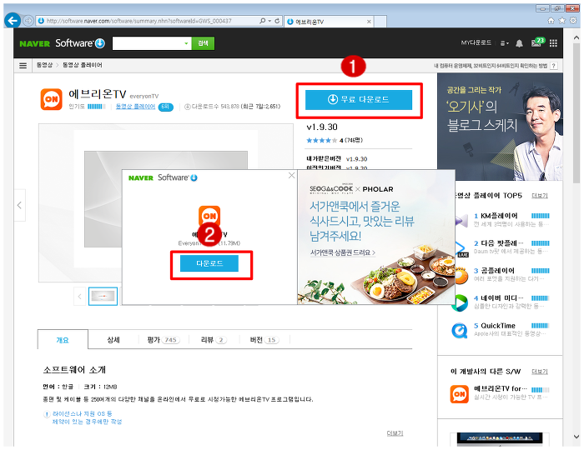Screen dimensions: 584x450
Task: Click the 6위 rank badge
Action: click(165, 107)
